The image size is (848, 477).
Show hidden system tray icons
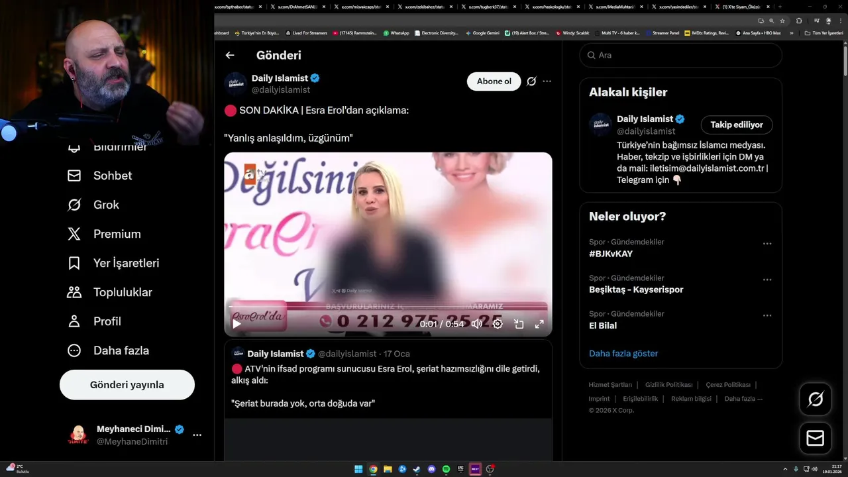[785, 469]
